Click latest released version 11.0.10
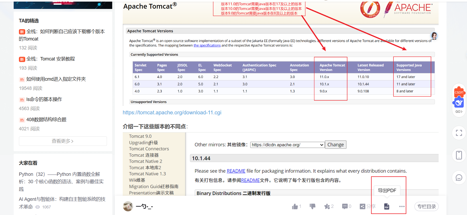 (x=363, y=77)
